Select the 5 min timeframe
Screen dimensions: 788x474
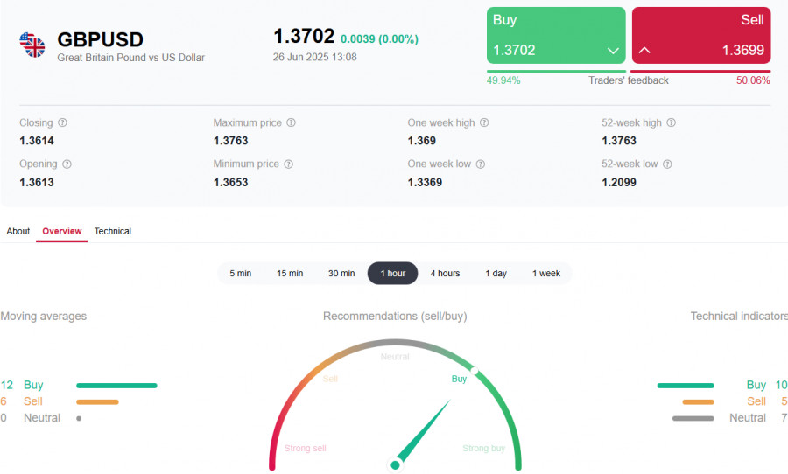(x=240, y=273)
